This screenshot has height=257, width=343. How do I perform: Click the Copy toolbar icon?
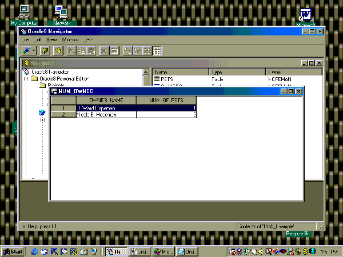click(x=81, y=51)
